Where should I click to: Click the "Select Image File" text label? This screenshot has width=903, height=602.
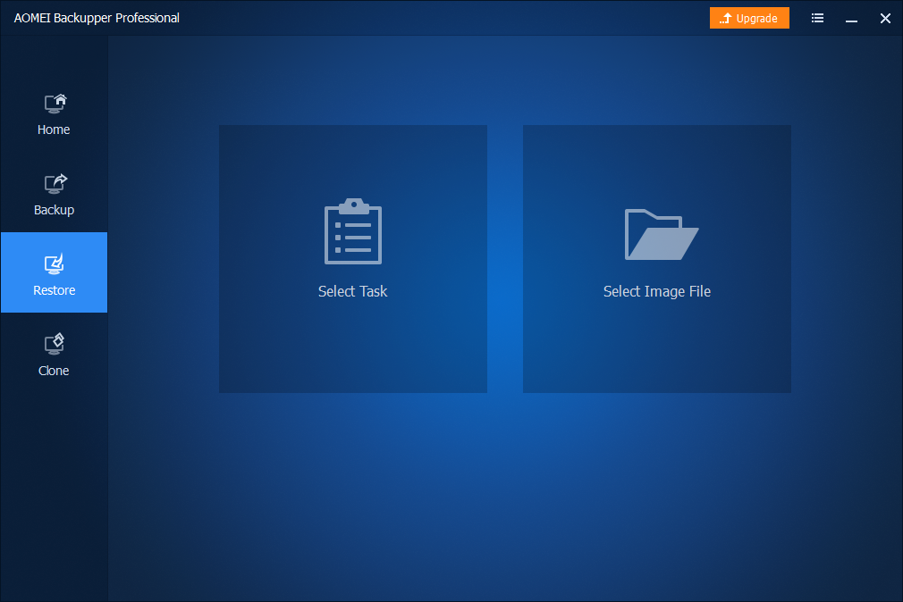coord(657,292)
